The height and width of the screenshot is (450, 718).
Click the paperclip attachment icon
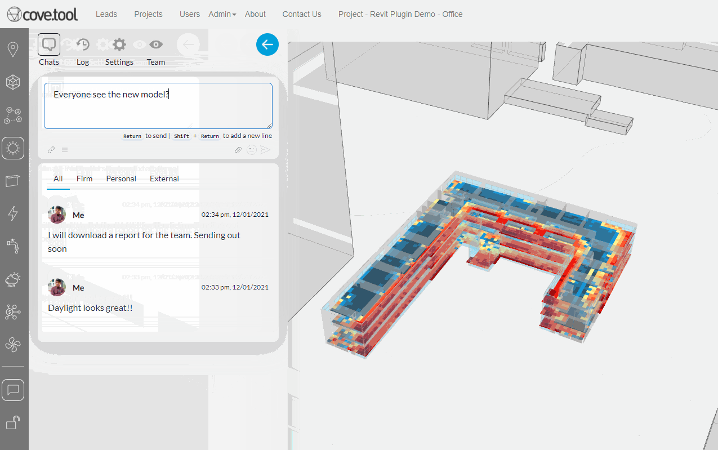click(238, 150)
